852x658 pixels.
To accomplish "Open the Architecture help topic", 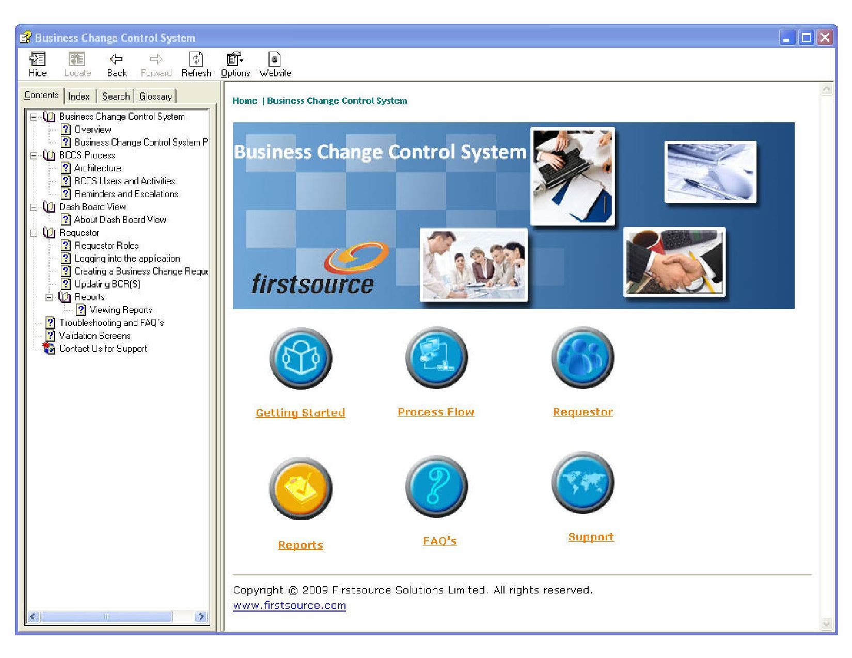I will [98, 168].
